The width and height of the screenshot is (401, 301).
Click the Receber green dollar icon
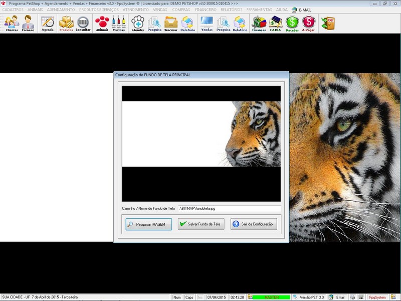pyautogui.click(x=292, y=23)
